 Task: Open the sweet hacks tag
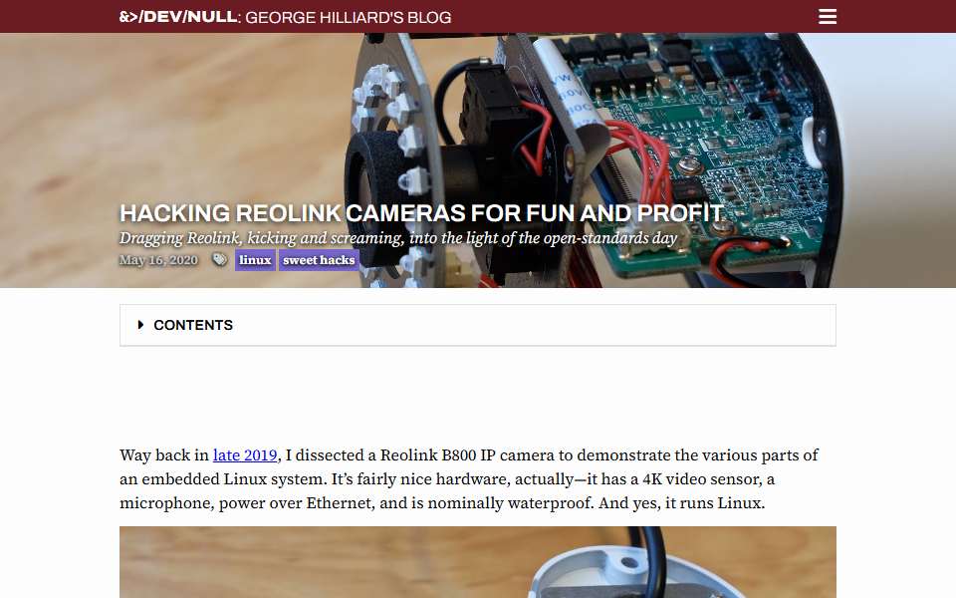click(x=319, y=260)
